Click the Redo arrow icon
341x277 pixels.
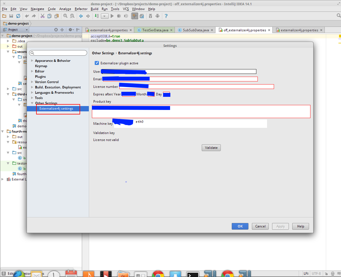[x=34, y=16]
